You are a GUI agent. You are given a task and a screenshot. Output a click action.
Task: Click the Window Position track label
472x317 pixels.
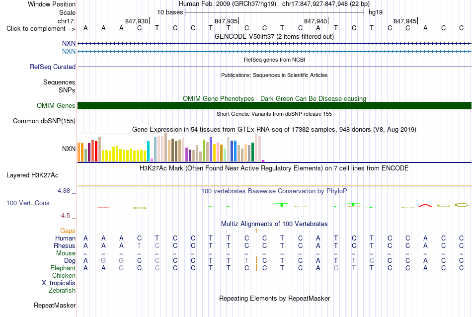(52, 4)
